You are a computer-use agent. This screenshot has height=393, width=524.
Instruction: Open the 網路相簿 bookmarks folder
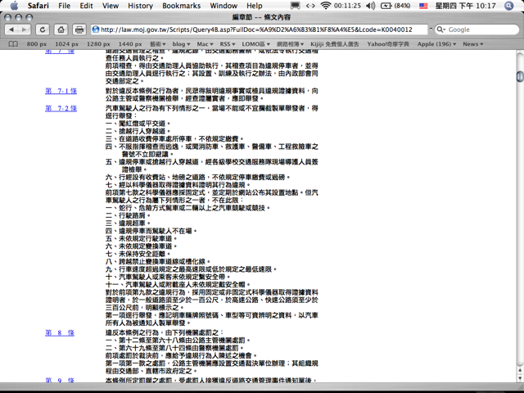(x=290, y=44)
